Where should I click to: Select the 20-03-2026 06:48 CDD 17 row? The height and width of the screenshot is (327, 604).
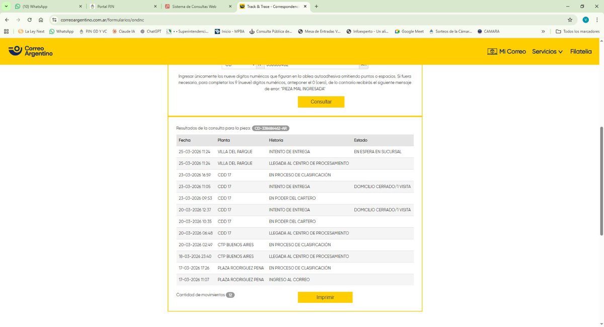[295, 233]
